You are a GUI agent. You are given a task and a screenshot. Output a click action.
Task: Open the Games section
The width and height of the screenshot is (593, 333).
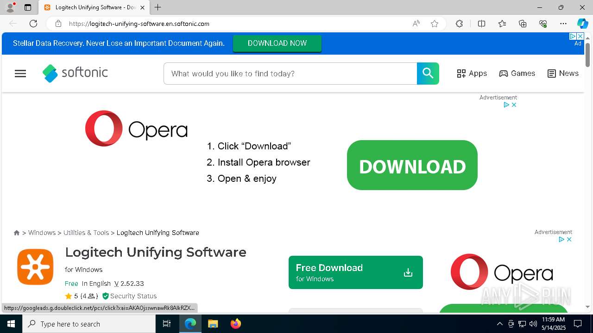pos(517,74)
